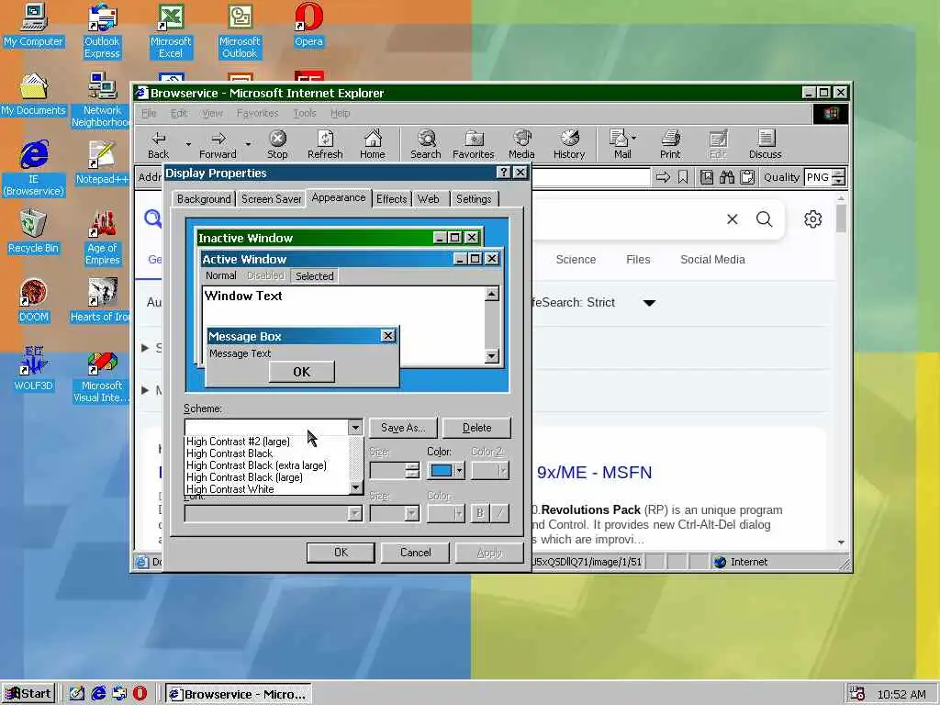
Task: Go to Home page in IE toolbar
Action: (373, 144)
